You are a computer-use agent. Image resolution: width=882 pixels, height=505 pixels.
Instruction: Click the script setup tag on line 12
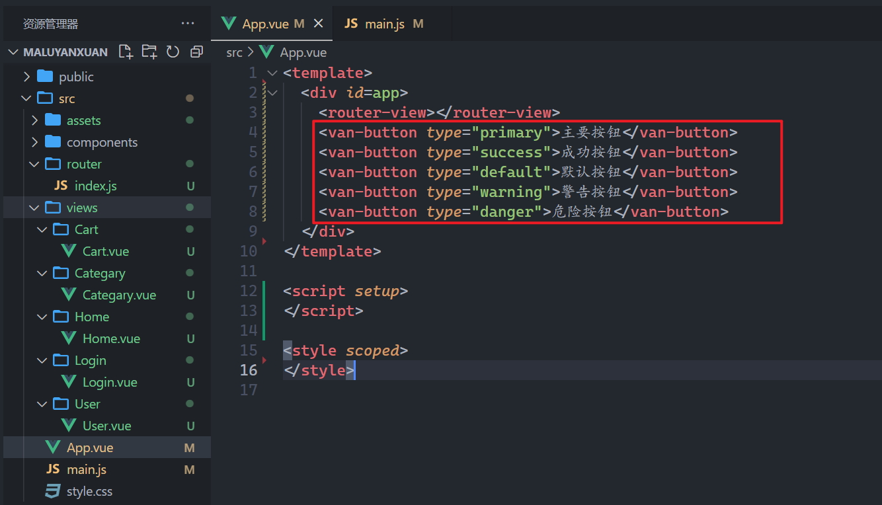(x=346, y=291)
